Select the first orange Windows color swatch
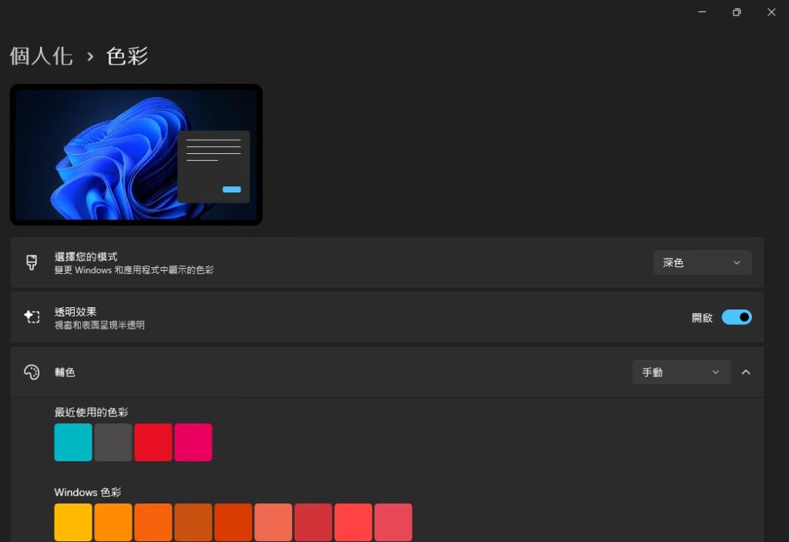Screen dimensions: 789x542 (112, 522)
